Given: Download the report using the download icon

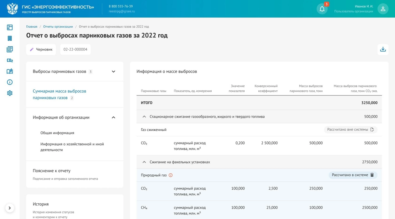Looking at the screenshot, I should 383,49.
